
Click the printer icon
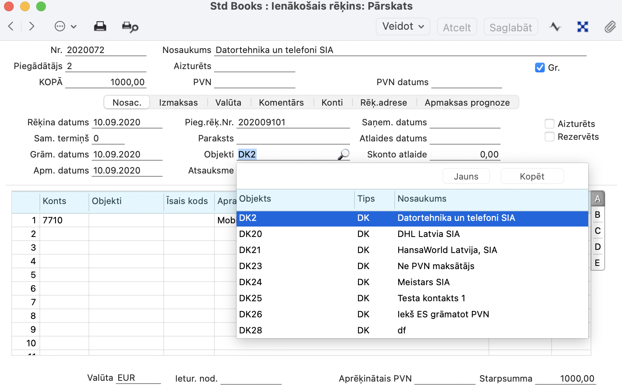coord(100,27)
